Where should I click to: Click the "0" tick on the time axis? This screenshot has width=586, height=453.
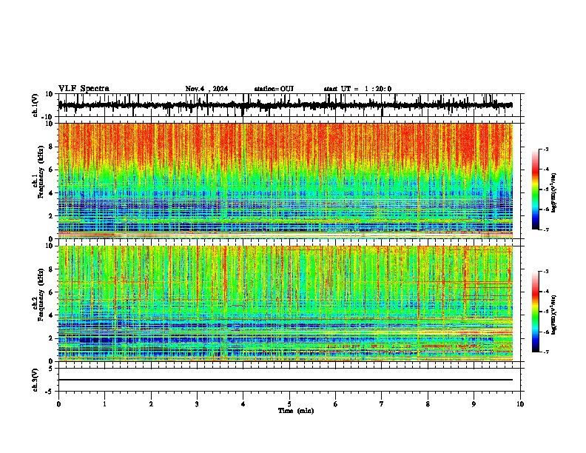tap(58, 404)
